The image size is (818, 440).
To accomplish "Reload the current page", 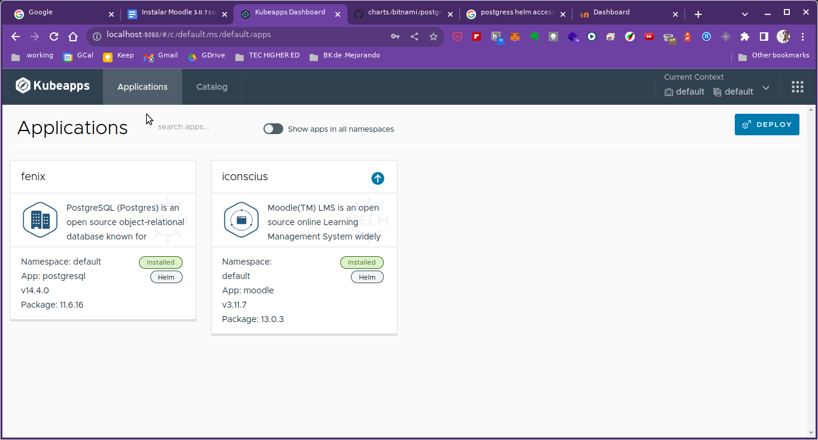I will coord(54,37).
